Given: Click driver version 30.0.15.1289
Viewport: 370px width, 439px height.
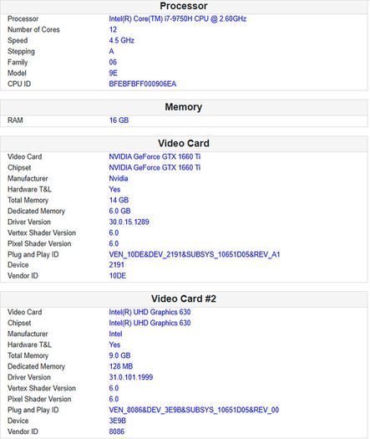Looking at the screenshot, I should 129,222.
